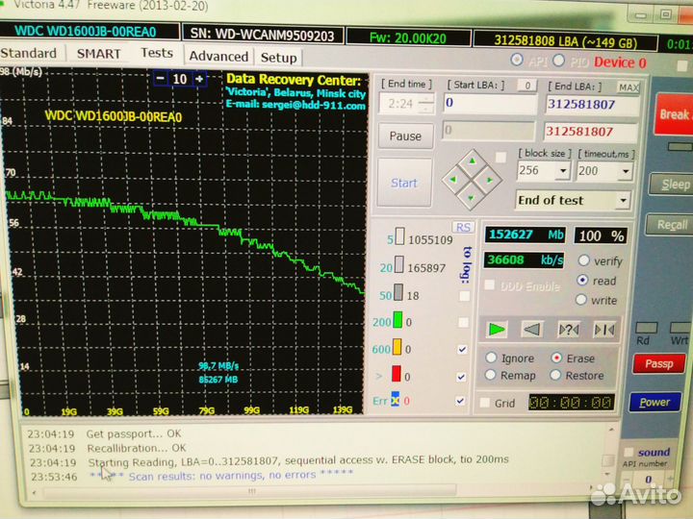693x519 pixels.
Task: Click the red Passp button
Action: coord(659,363)
